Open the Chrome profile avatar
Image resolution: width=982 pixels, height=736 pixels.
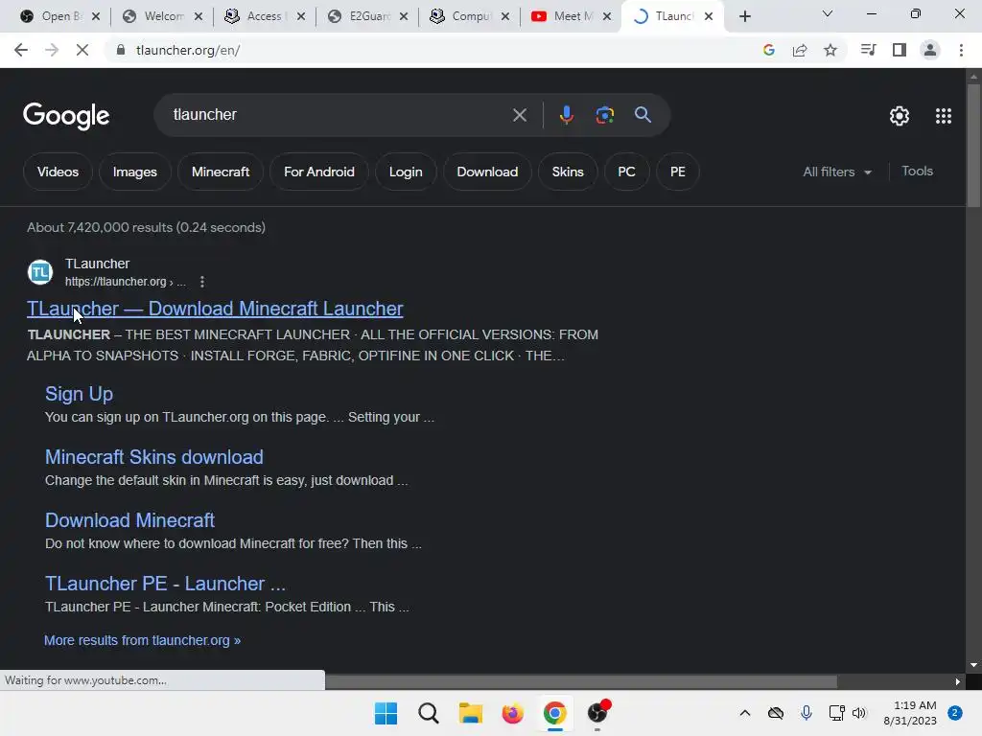click(930, 50)
